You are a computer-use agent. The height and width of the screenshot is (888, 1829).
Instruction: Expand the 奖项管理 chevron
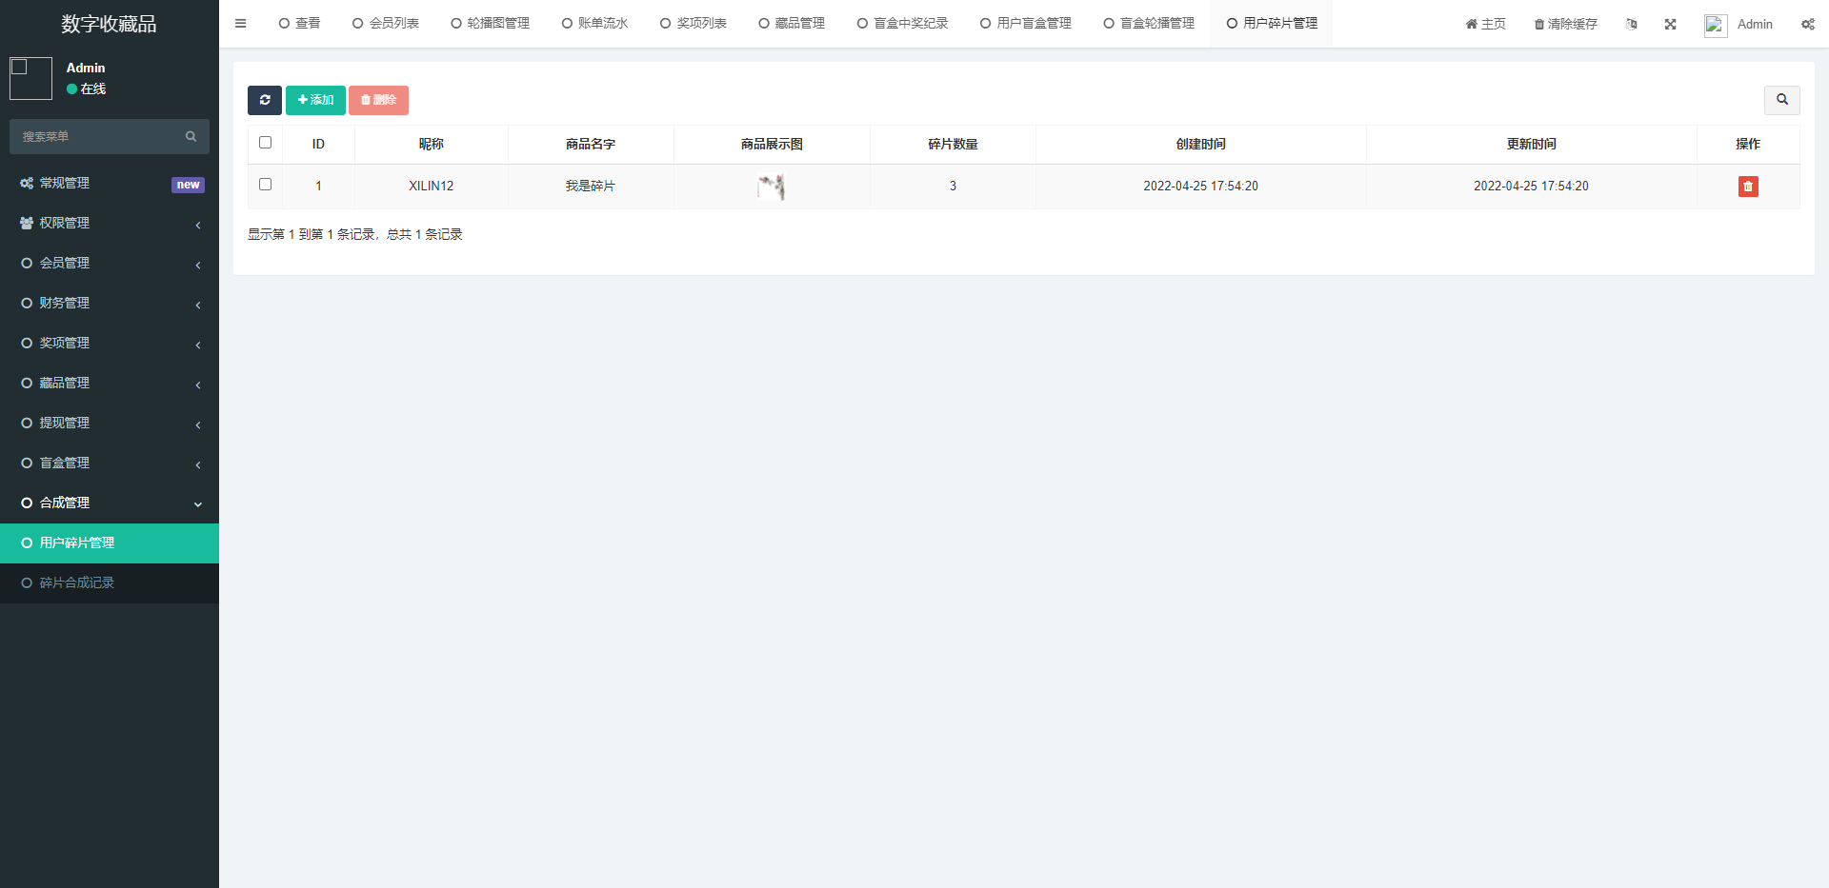(198, 345)
